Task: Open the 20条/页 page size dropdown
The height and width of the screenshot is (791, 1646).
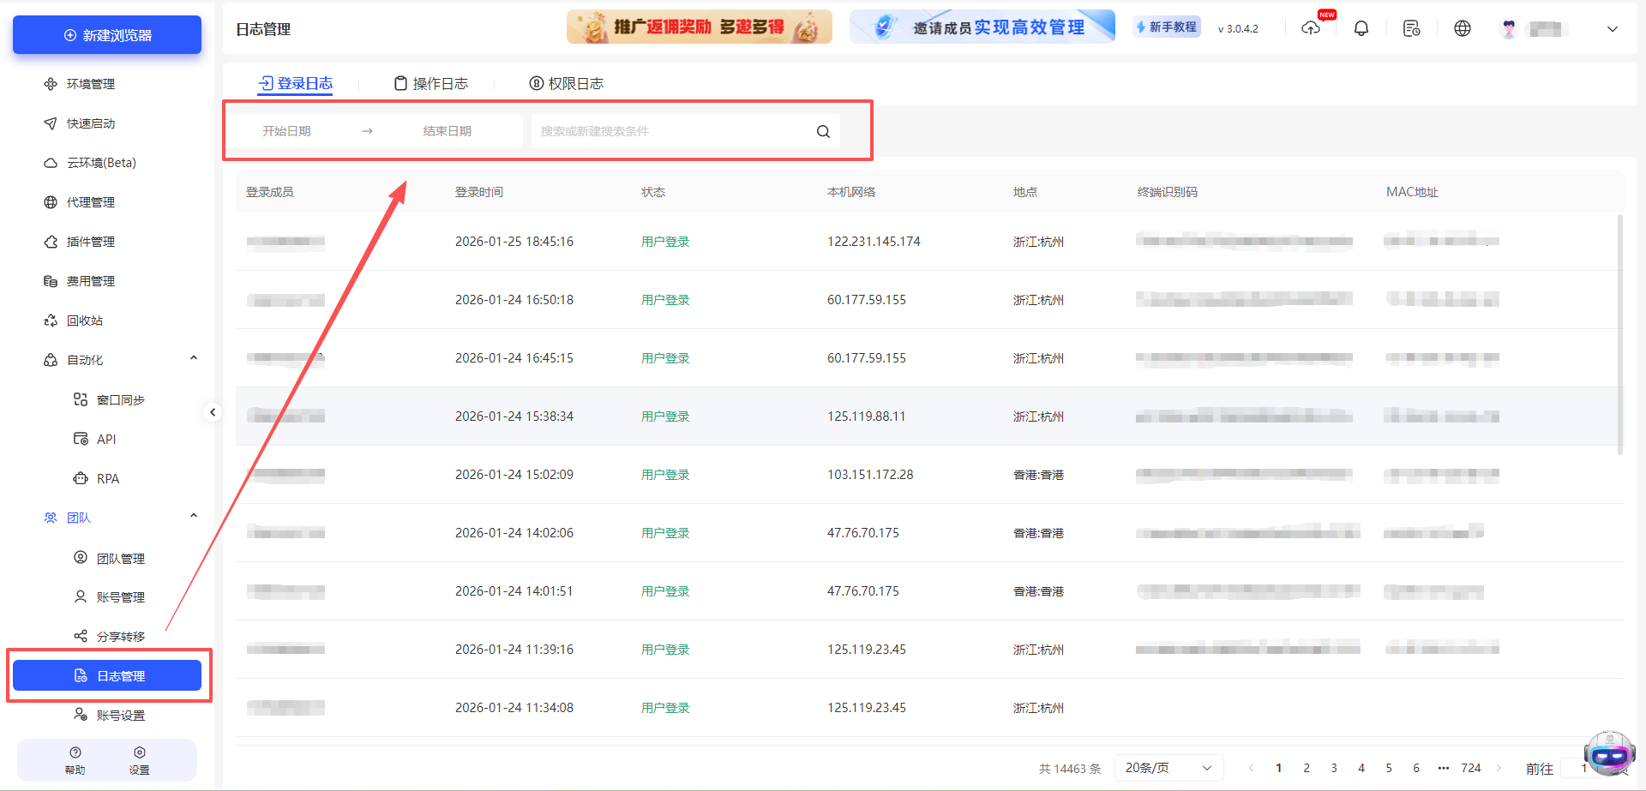Action: 1168,767
